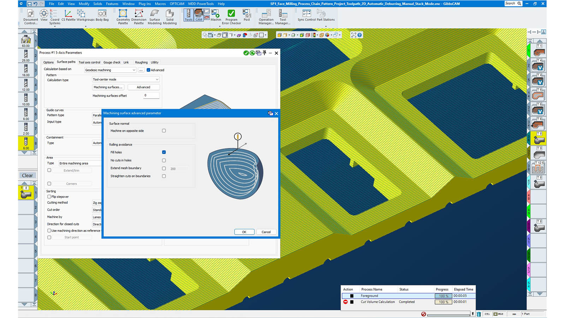565x318 pixels.
Task: Open the OPTICAM menu
Action: click(177, 4)
